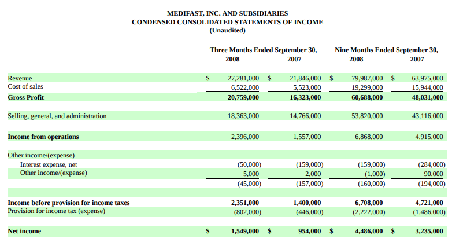The width and height of the screenshot is (452, 242).
Task: Select gross profit 20,759,000
Action: pyautogui.click(x=243, y=97)
